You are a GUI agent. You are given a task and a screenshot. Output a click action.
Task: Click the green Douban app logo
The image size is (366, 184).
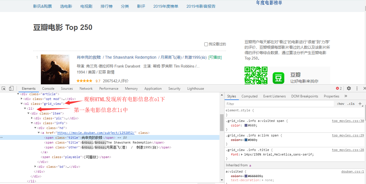coord(279,78)
